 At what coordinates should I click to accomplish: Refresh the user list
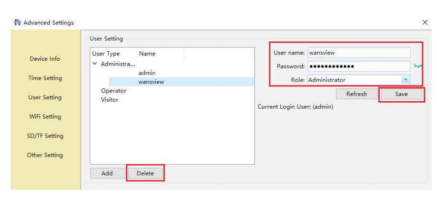point(356,94)
